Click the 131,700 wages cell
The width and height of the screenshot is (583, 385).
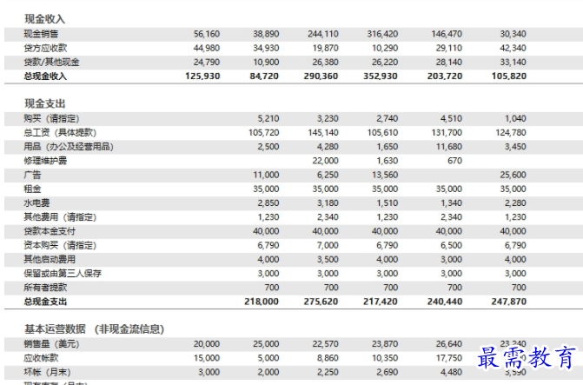[447, 133]
